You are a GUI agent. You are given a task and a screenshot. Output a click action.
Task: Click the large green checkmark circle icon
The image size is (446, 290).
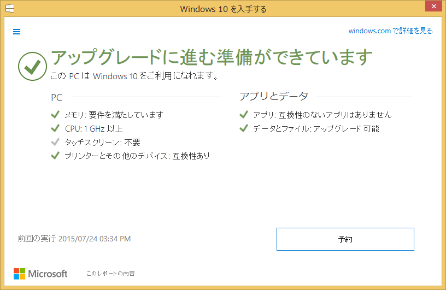click(32, 66)
